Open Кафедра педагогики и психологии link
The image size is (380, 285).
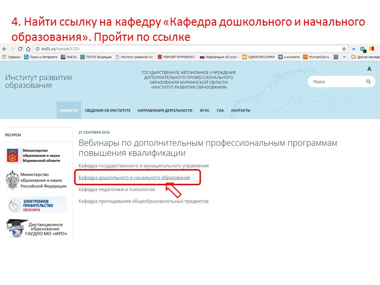[116, 189]
